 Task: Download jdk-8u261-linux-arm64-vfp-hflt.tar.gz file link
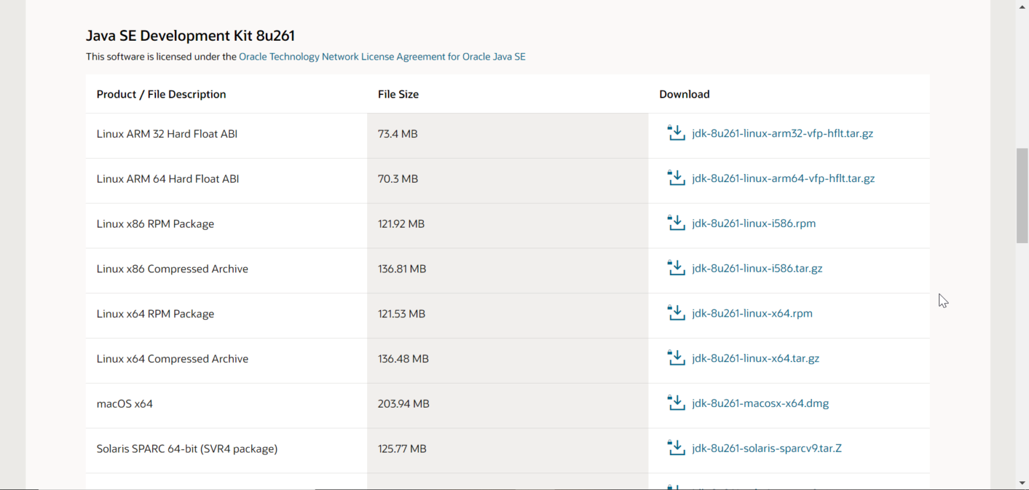coord(783,178)
